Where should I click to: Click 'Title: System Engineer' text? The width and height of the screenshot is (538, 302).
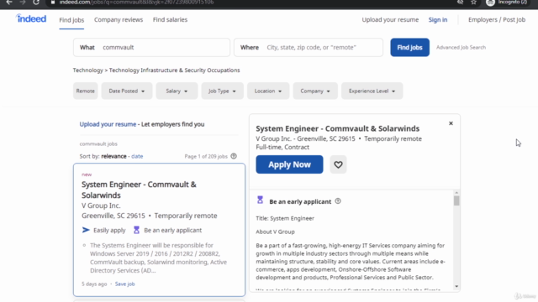(285, 218)
